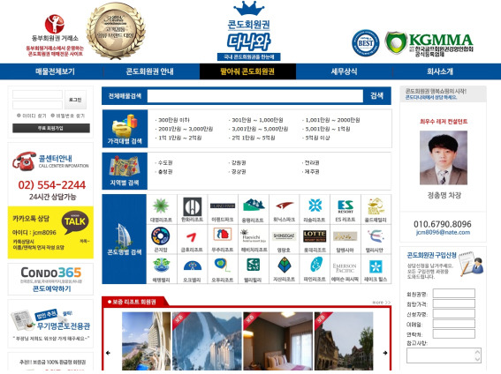The width and height of the screenshot is (501, 374).
Task: Click the KakaoTalk TALK bubble icon
Action: coord(75,221)
